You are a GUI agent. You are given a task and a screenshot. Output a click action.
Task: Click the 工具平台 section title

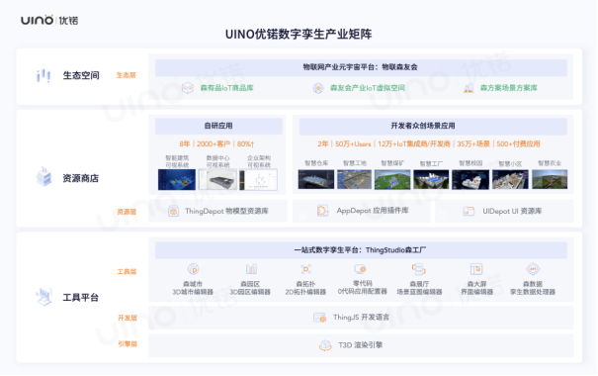click(x=80, y=298)
